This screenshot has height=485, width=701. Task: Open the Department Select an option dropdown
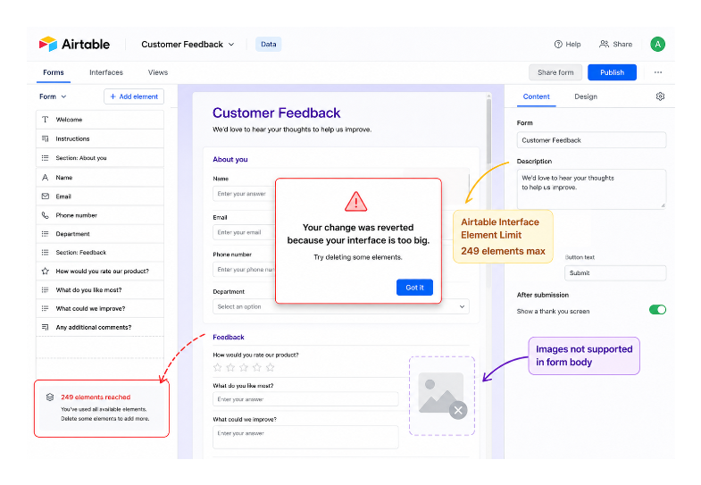[340, 306]
